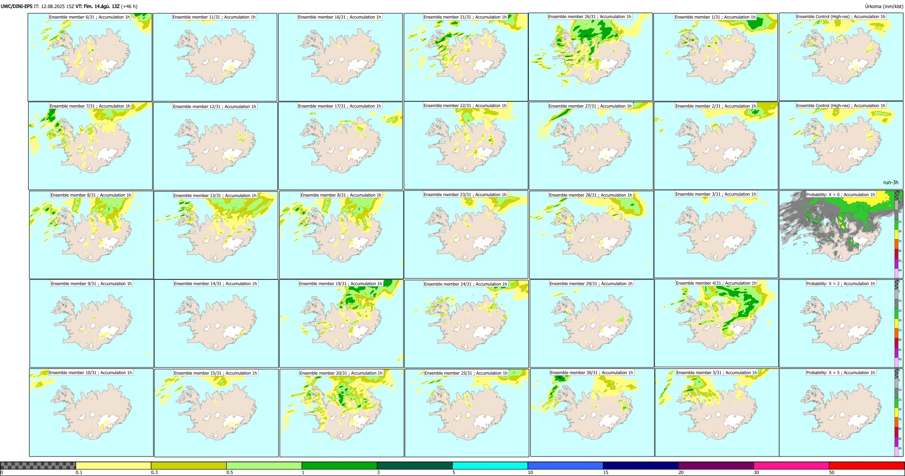The height and width of the screenshot is (476, 905).
Task: Click the olive 0.3–0.5 legend swatch
Action: click(x=189, y=466)
